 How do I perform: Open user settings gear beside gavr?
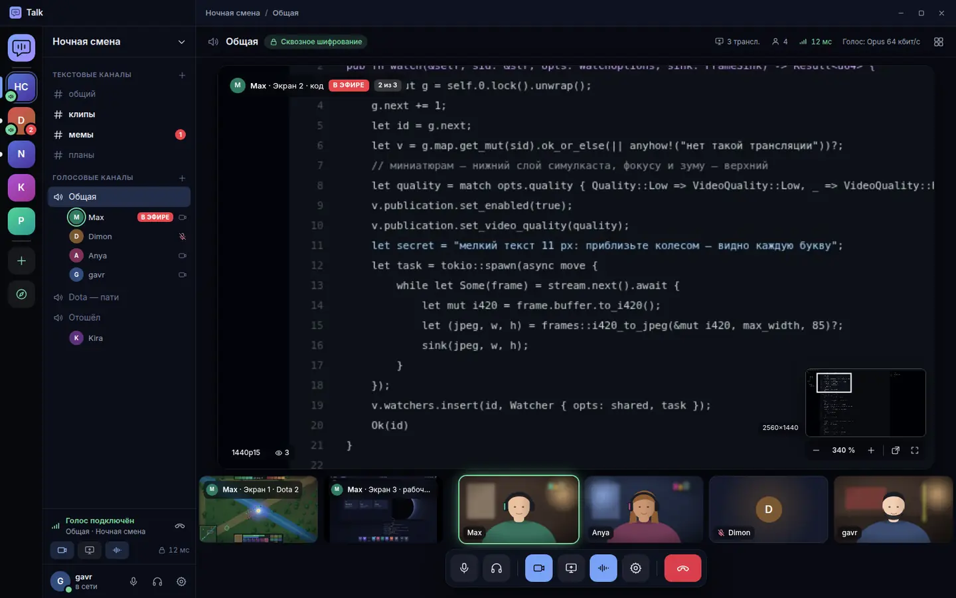[x=181, y=582]
